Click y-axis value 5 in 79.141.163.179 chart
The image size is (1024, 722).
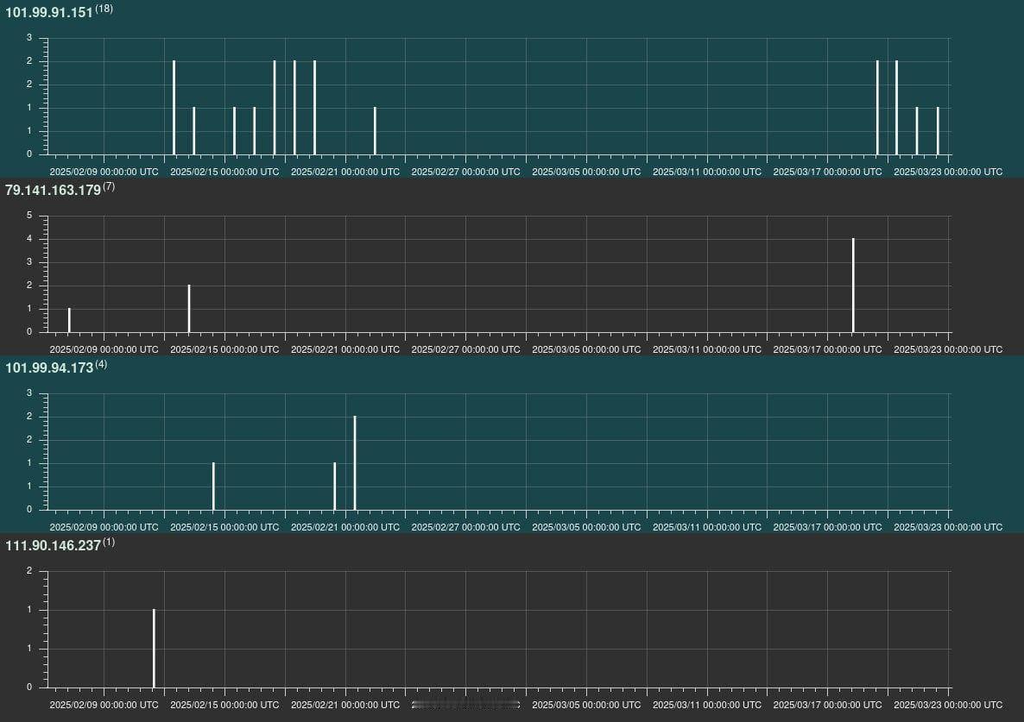coord(28,216)
